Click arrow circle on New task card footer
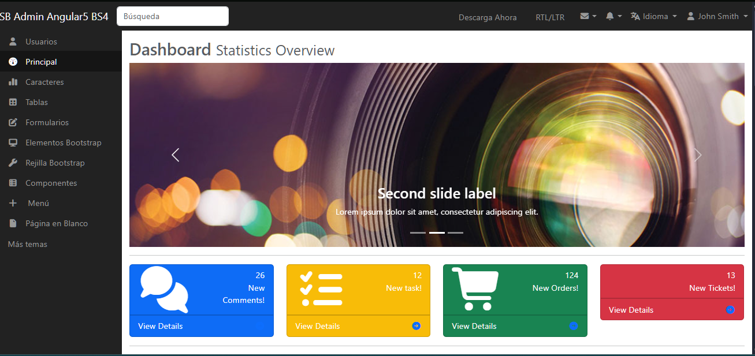Screen dimensions: 755x356 click(x=416, y=326)
